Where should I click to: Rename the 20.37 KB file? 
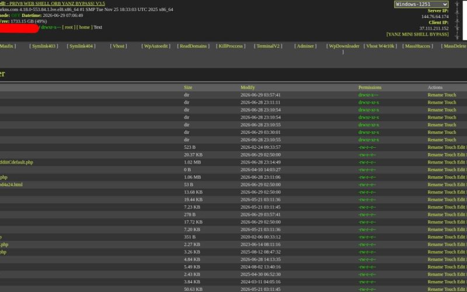point(435,155)
